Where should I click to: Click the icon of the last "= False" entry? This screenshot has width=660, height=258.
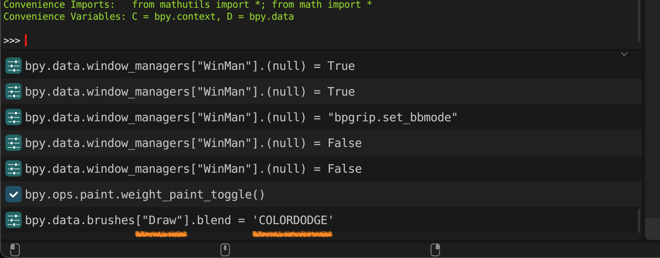click(x=13, y=169)
